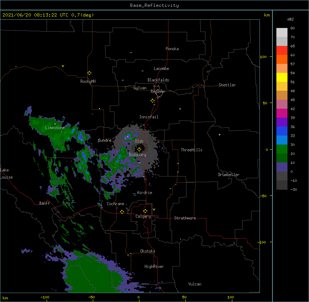Viewport: 309px width, 302px height.
Task: Click the Banff label
Action: 44,203
